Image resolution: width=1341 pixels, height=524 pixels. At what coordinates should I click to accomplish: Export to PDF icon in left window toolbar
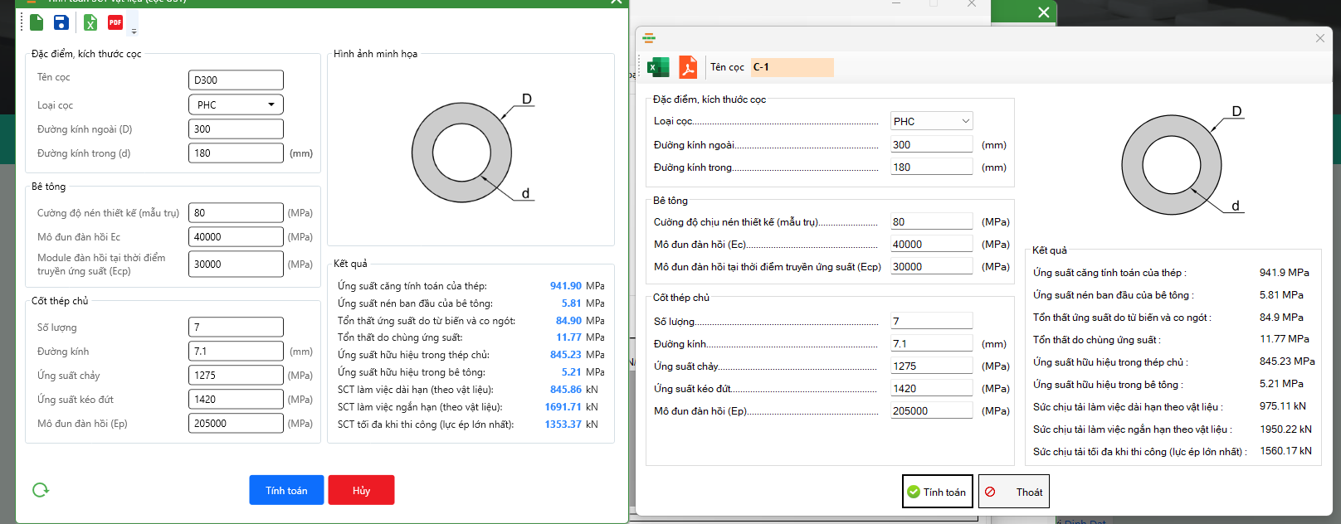point(115,22)
